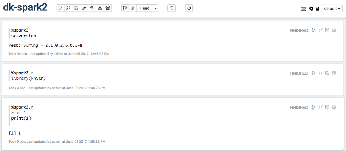Run the print(z) paragraph

pyautogui.click(x=314, y=107)
